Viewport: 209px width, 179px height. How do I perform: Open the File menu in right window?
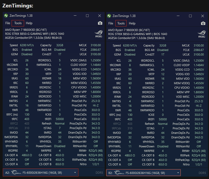111,23
